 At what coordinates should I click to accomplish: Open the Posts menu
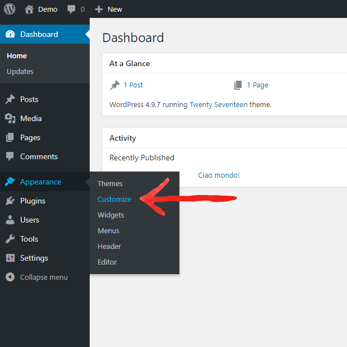coord(45,99)
